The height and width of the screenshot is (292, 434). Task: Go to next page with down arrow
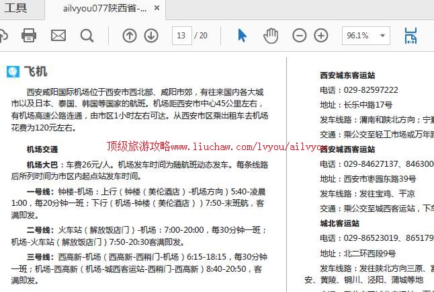pyautogui.click(x=151, y=35)
